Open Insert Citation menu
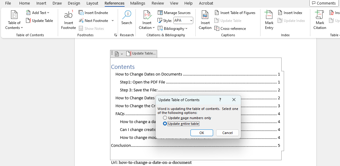 (x=147, y=20)
